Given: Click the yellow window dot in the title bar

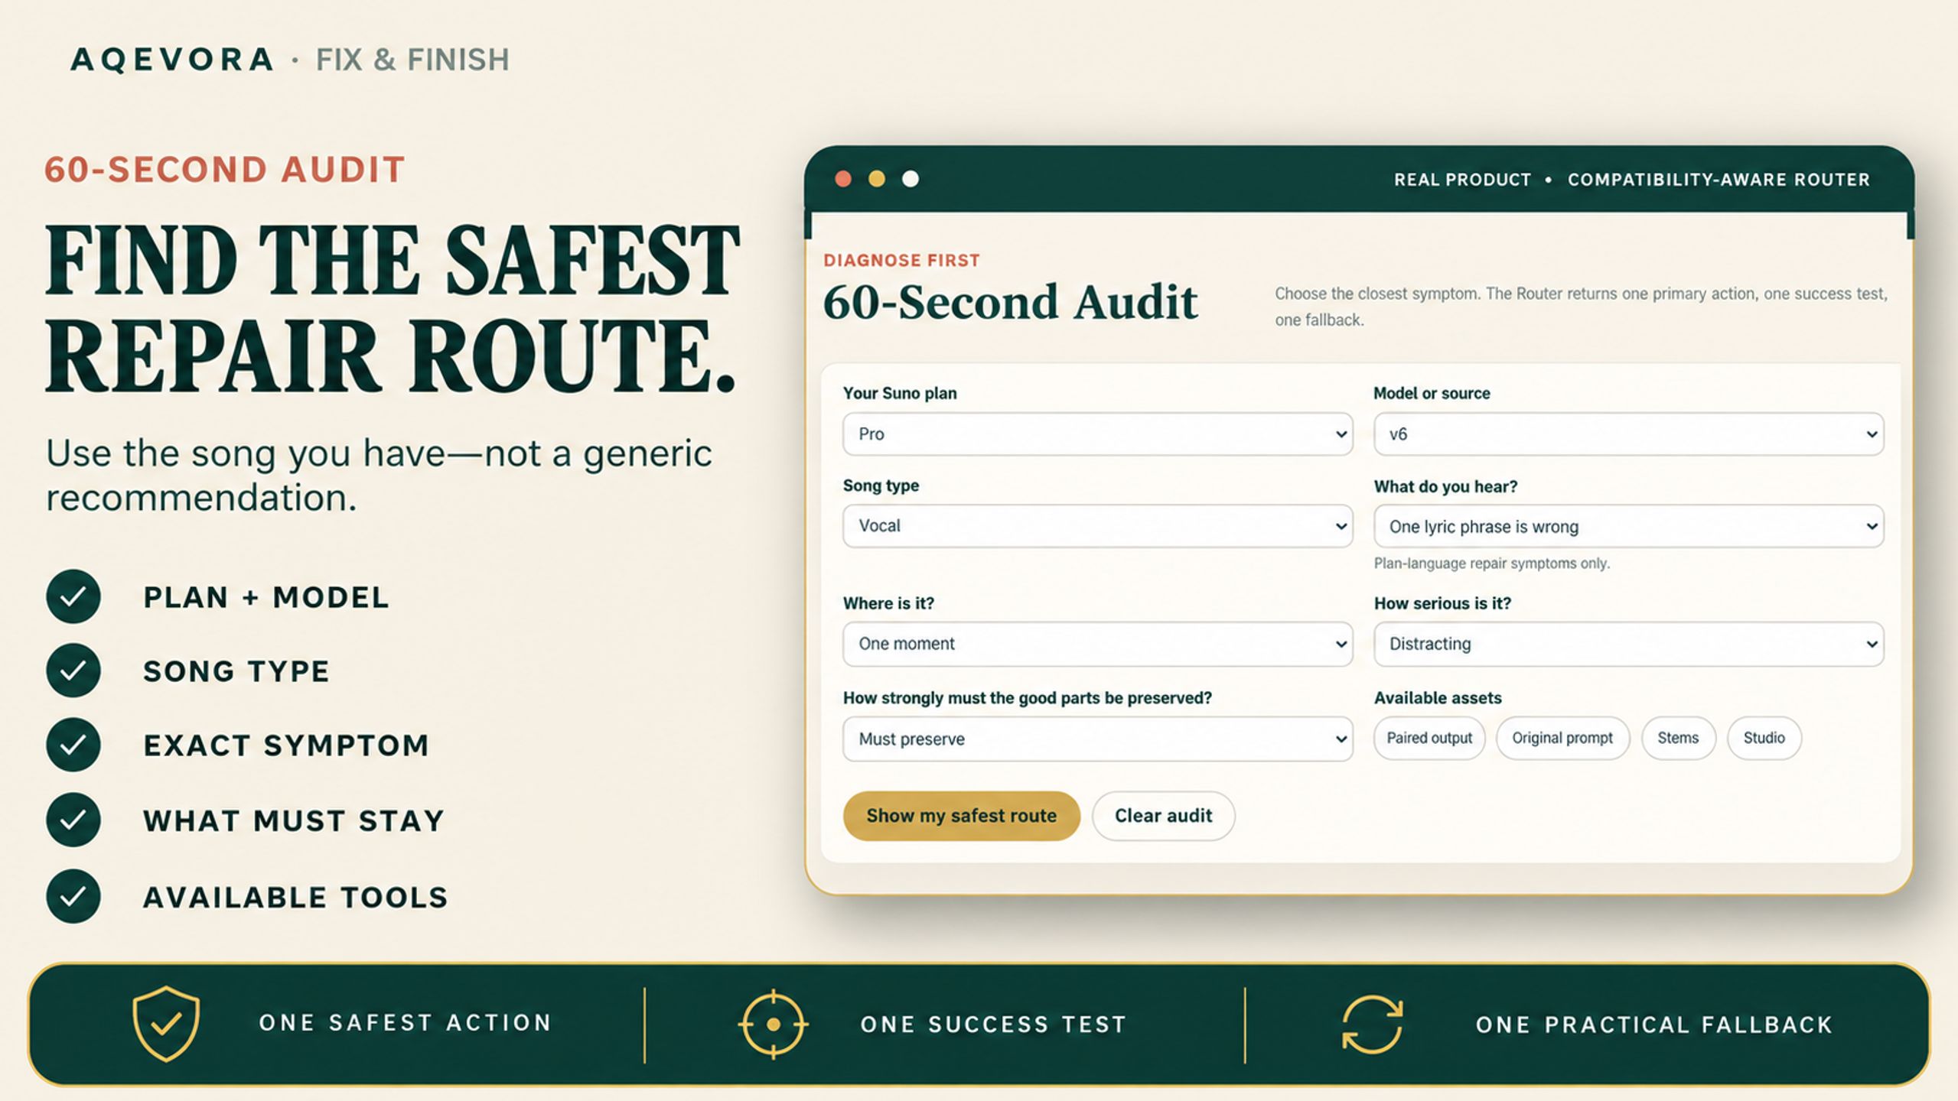Looking at the screenshot, I should pyautogui.click(x=877, y=179).
